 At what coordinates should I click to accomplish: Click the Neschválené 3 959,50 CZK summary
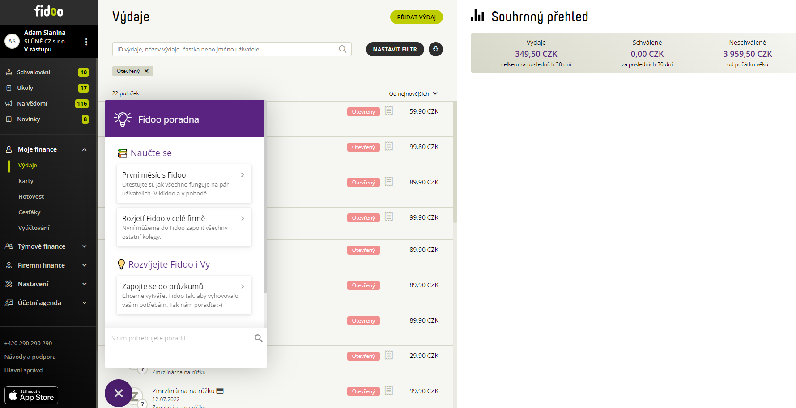[747, 53]
